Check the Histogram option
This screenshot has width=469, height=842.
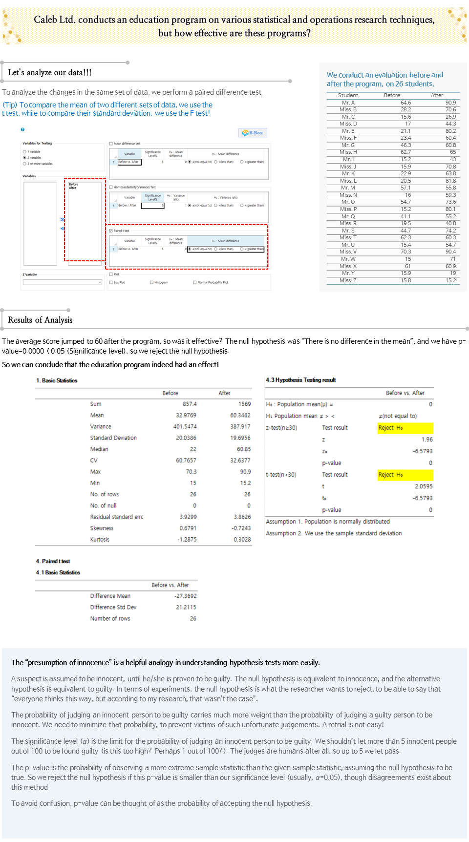[151, 282]
